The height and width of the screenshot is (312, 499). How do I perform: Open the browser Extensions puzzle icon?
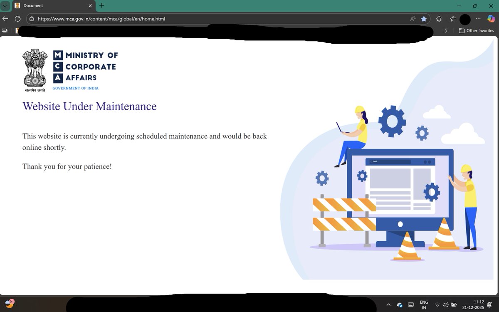(x=439, y=19)
